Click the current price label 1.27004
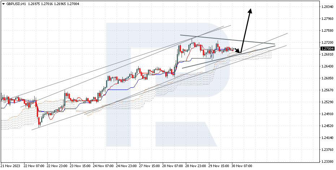This screenshot has width=336, height=170. point(327,48)
